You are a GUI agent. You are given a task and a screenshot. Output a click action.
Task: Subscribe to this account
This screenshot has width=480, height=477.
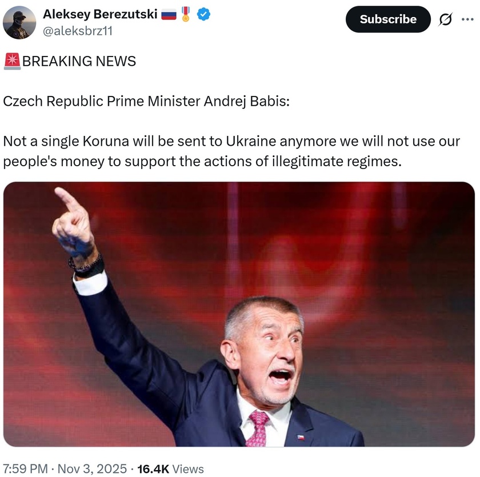tap(388, 19)
